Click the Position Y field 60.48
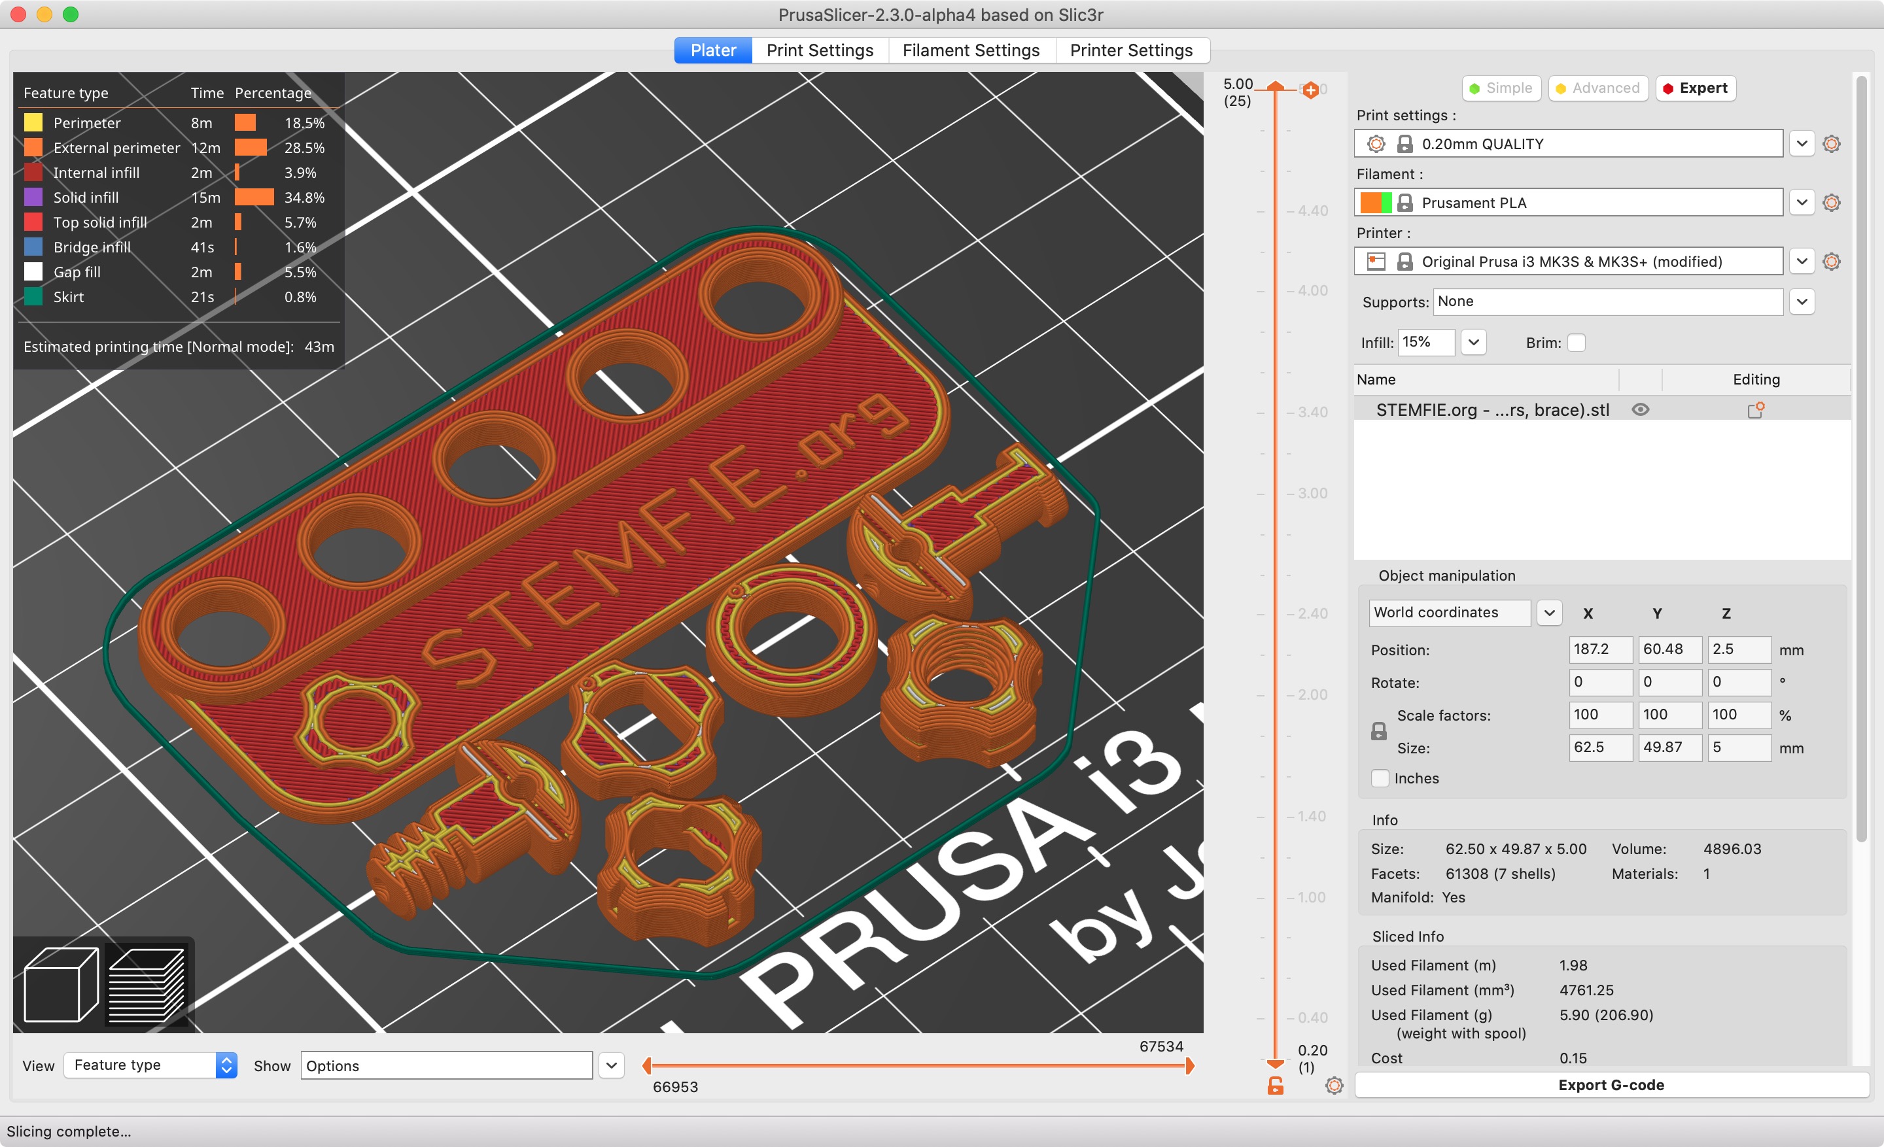The image size is (1884, 1147). coord(1670,649)
